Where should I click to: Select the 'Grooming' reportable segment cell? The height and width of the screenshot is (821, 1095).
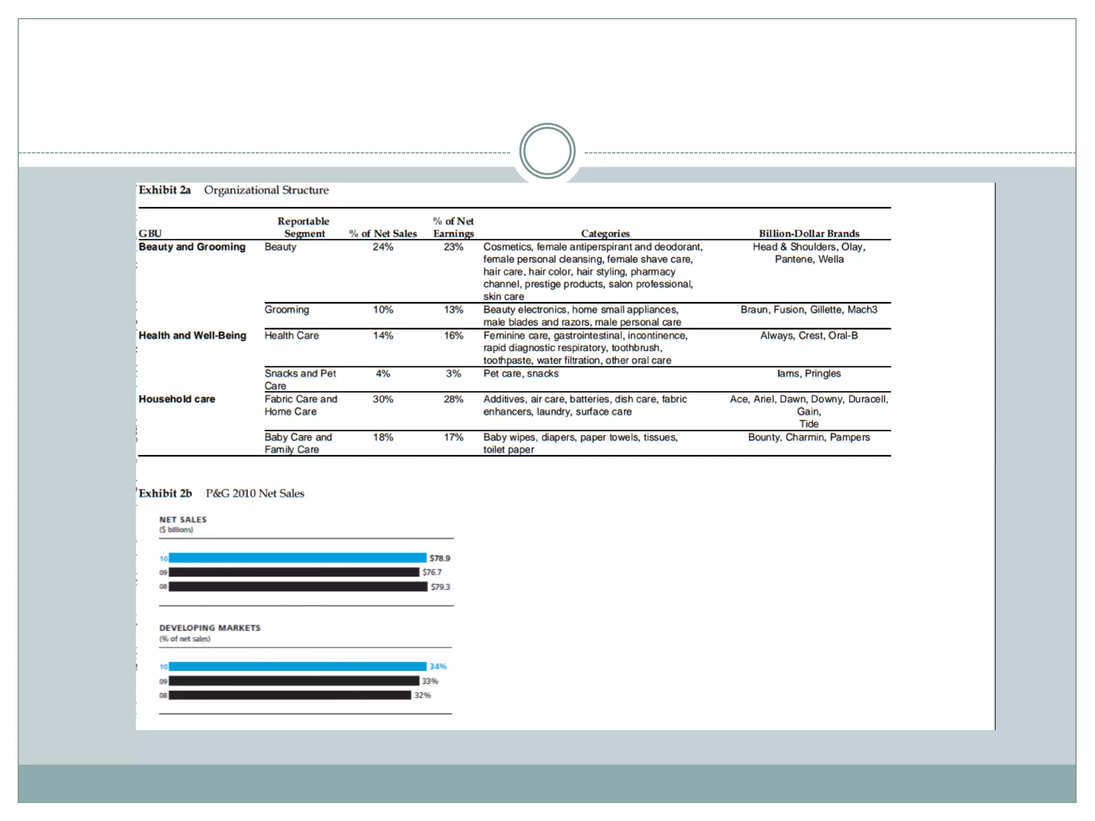point(287,310)
